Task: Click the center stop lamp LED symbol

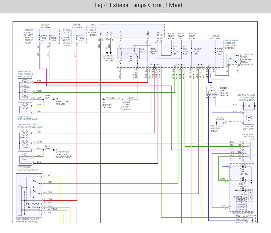Action: (x=249, y=118)
